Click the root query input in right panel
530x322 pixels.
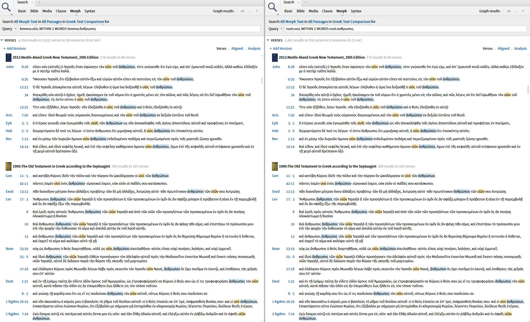(x=406, y=29)
